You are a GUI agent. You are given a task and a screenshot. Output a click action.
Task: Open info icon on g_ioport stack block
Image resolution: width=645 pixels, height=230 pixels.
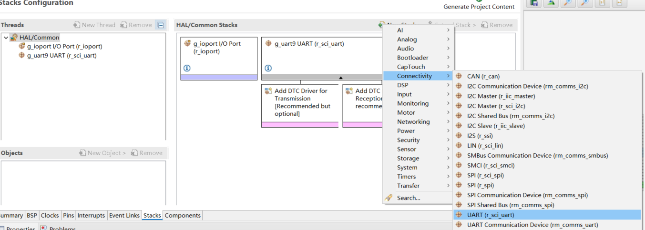(187, 69)
